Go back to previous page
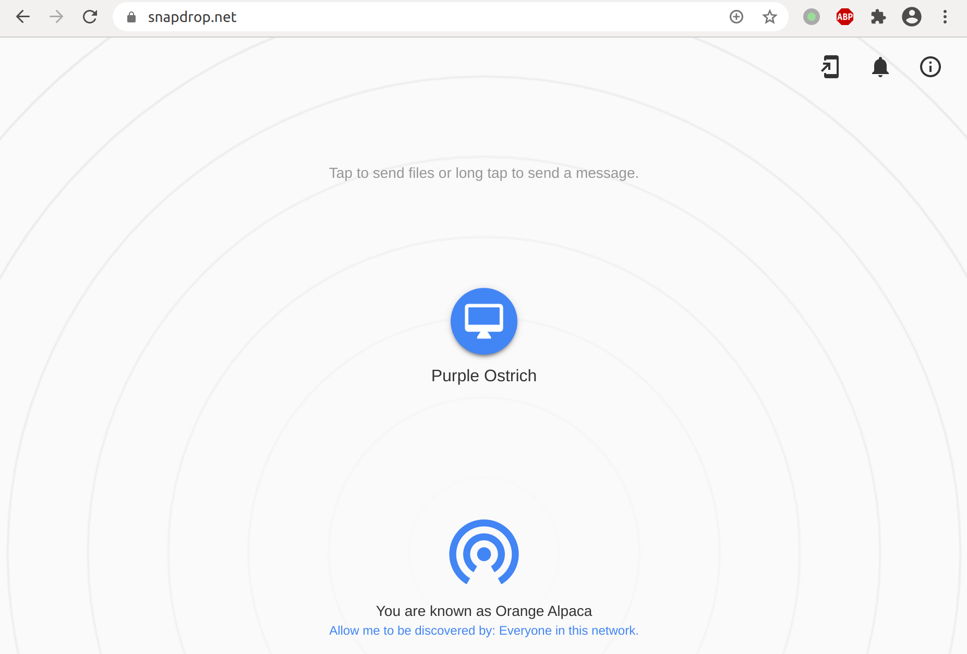The image size is (967, 654). [23, 17]
